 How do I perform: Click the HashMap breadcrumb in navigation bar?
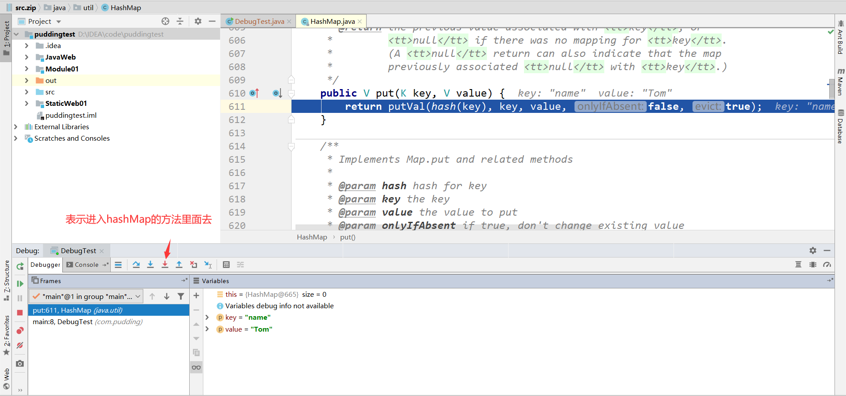point(121,7)
